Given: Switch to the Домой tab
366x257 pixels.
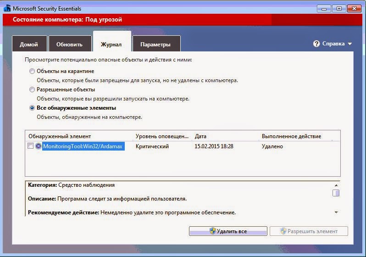Looking at the screenshot, I should click(x=29, y=44).
